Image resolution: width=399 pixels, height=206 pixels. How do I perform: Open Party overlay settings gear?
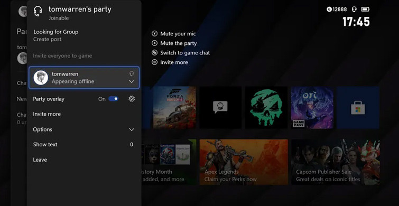coord(132,99)
